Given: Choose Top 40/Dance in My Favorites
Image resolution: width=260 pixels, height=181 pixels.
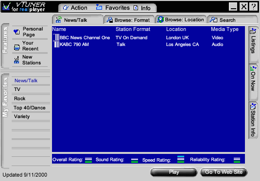Looking at the screenshot, I should click(x=30, y=107).
